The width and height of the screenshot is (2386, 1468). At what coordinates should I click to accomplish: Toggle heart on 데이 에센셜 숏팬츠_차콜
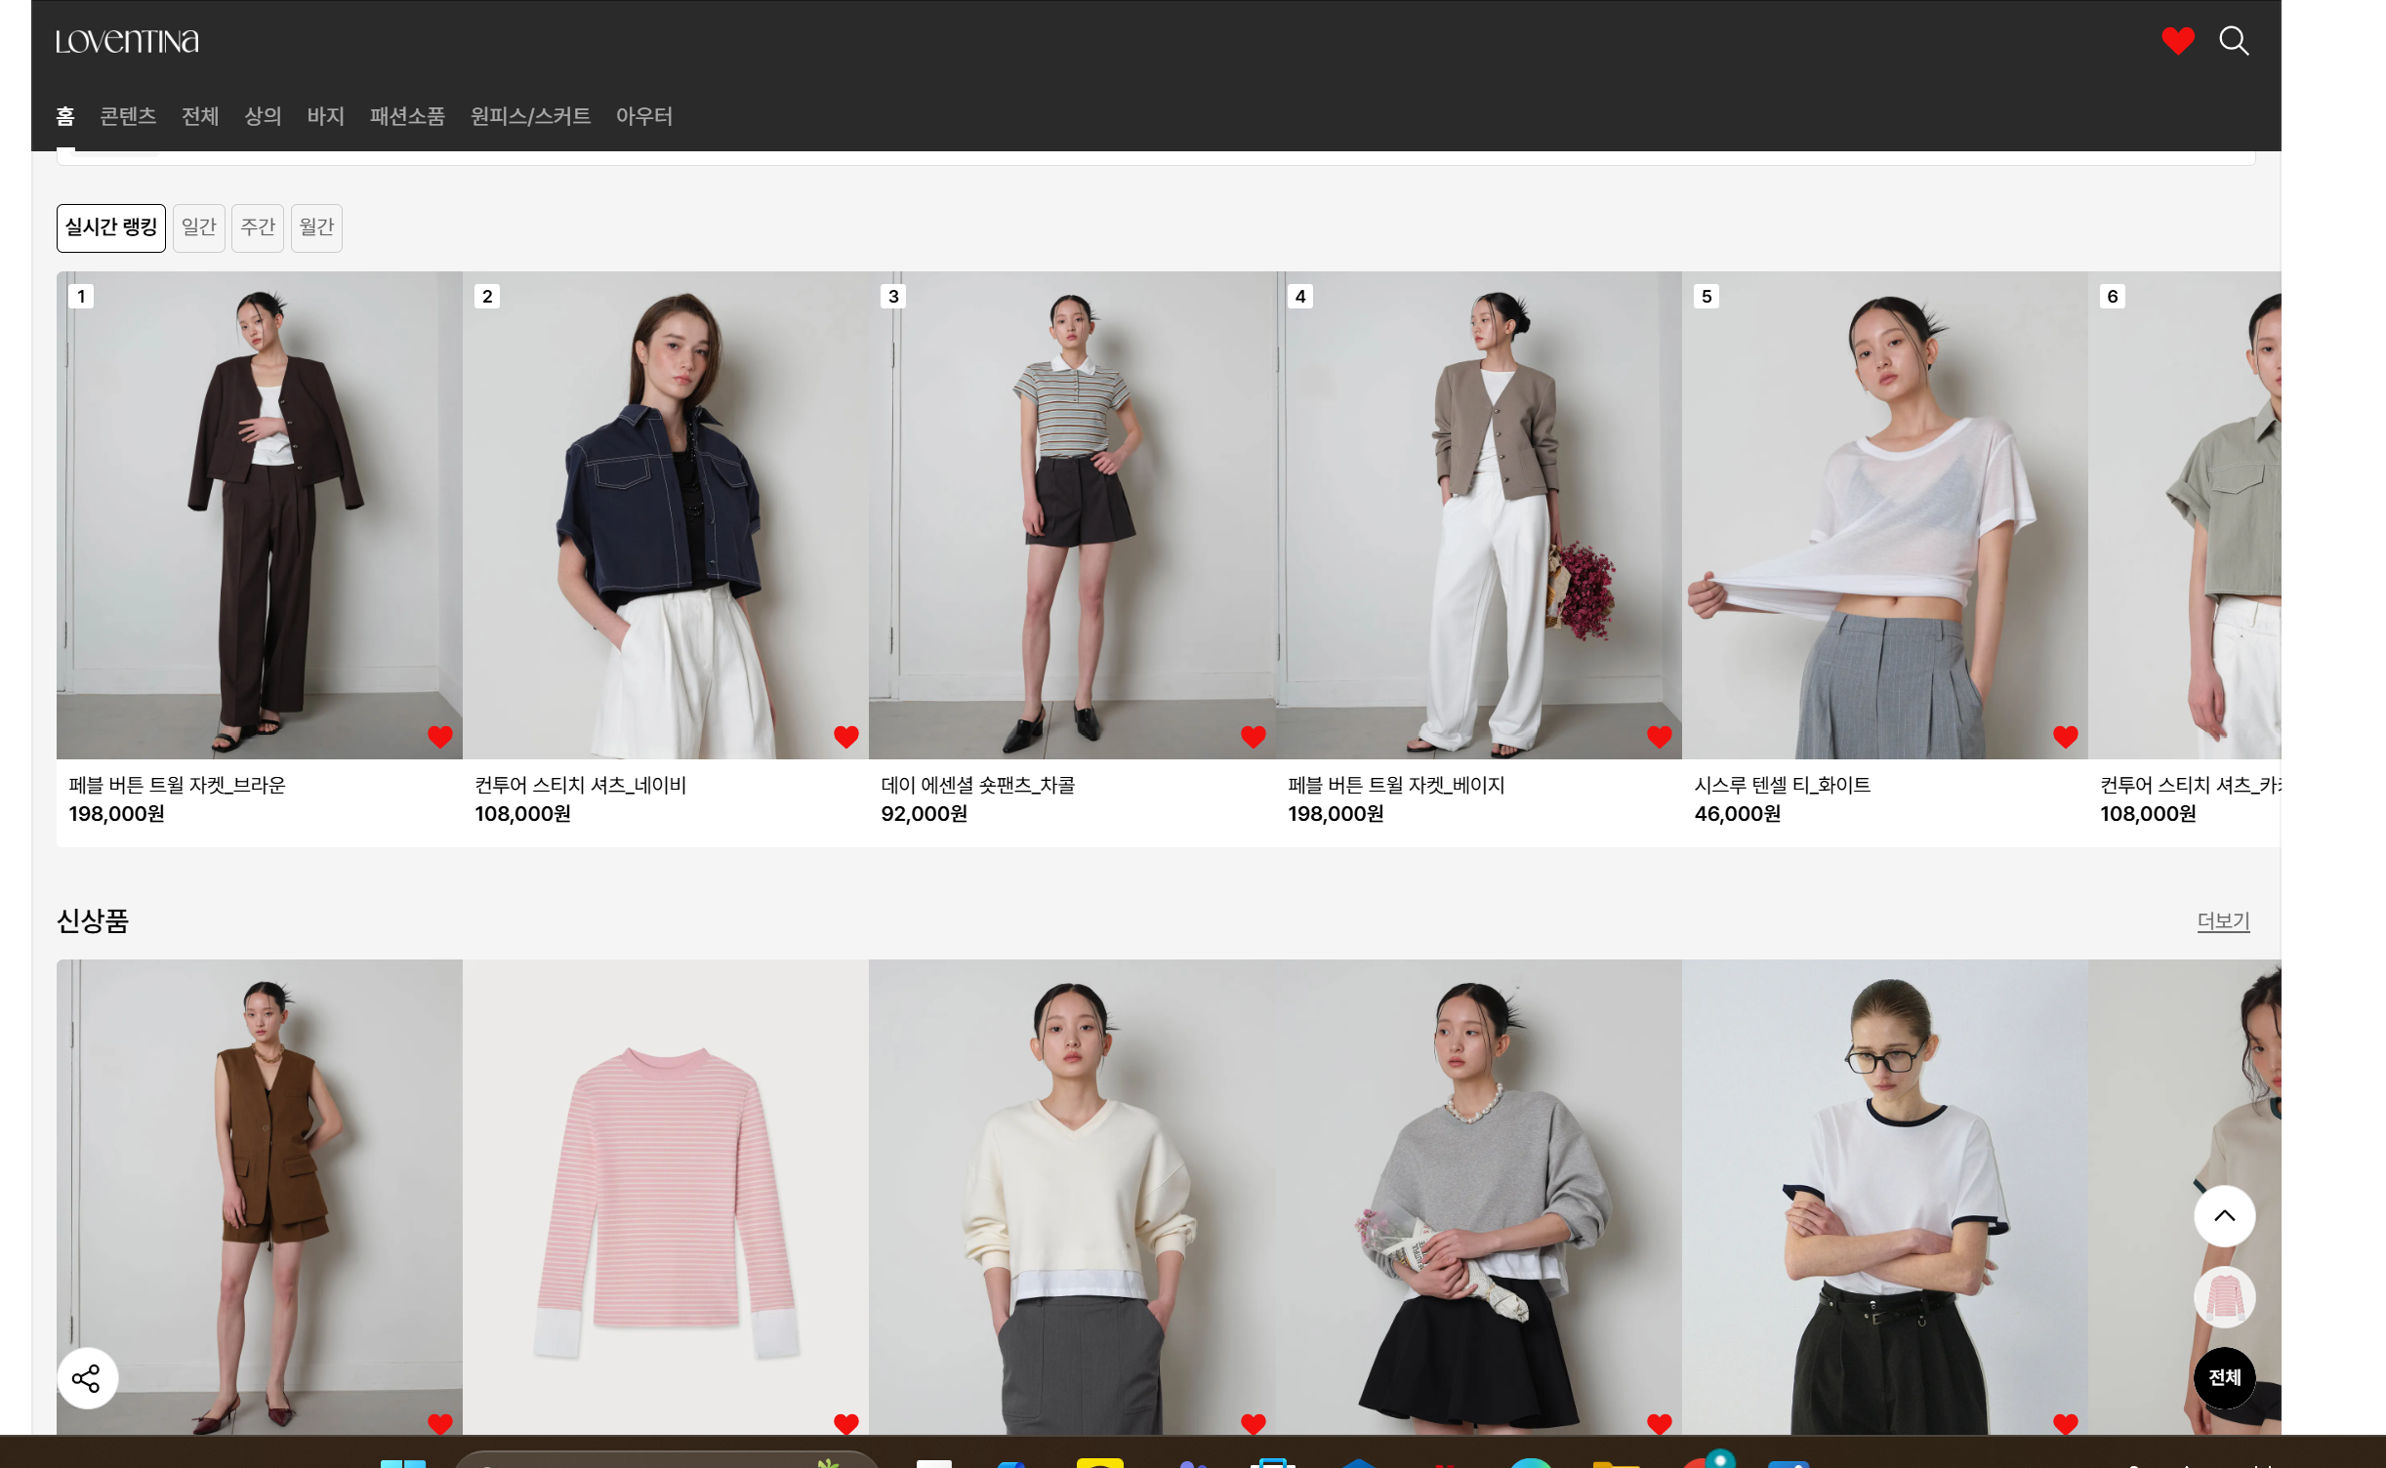[1253, 737]
